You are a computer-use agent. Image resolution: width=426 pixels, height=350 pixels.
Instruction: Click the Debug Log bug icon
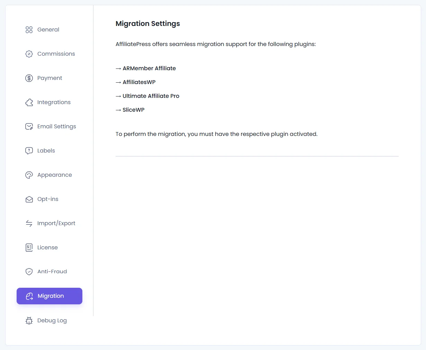coord(29,321)
